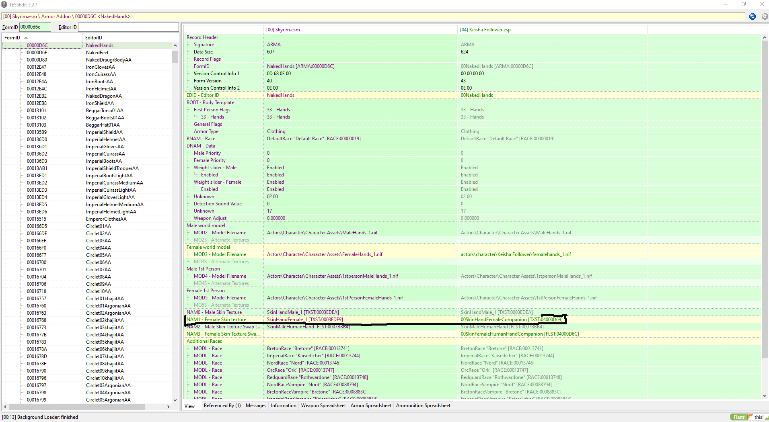Viewport: 769px width, 422px height.
Task: Open the Armor Spreadsheet tab
Action: [x=371, y=406]
